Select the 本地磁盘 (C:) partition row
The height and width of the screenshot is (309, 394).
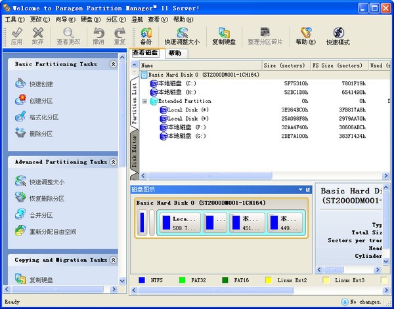pyautogui.click(x=265, y=83)
